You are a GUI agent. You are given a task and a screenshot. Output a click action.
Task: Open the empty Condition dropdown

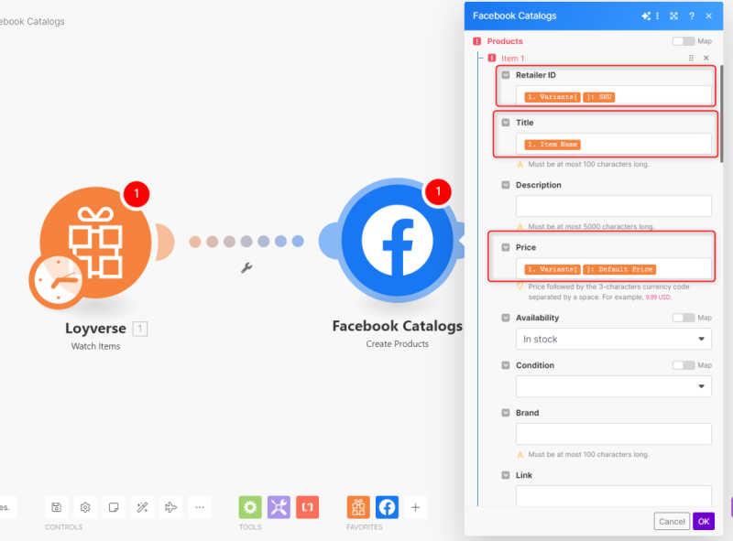point(613,386)
